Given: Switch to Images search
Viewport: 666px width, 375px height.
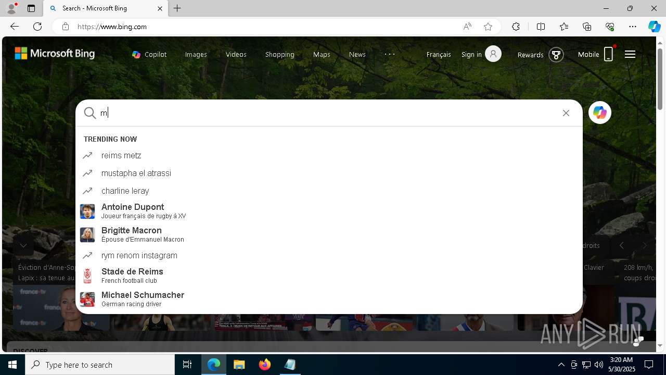Looking at the screenshot, I should 196,54.
